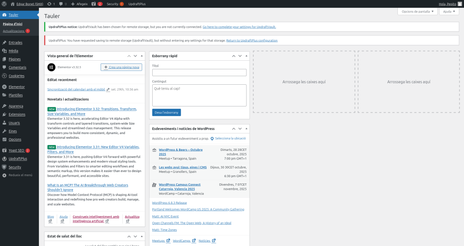Open Extensions in the sidebar menu

17,114
